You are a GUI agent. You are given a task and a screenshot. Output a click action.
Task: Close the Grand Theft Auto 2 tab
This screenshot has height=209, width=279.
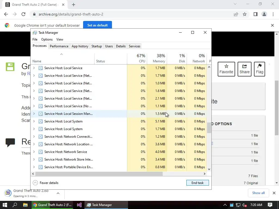click(63, 5)
